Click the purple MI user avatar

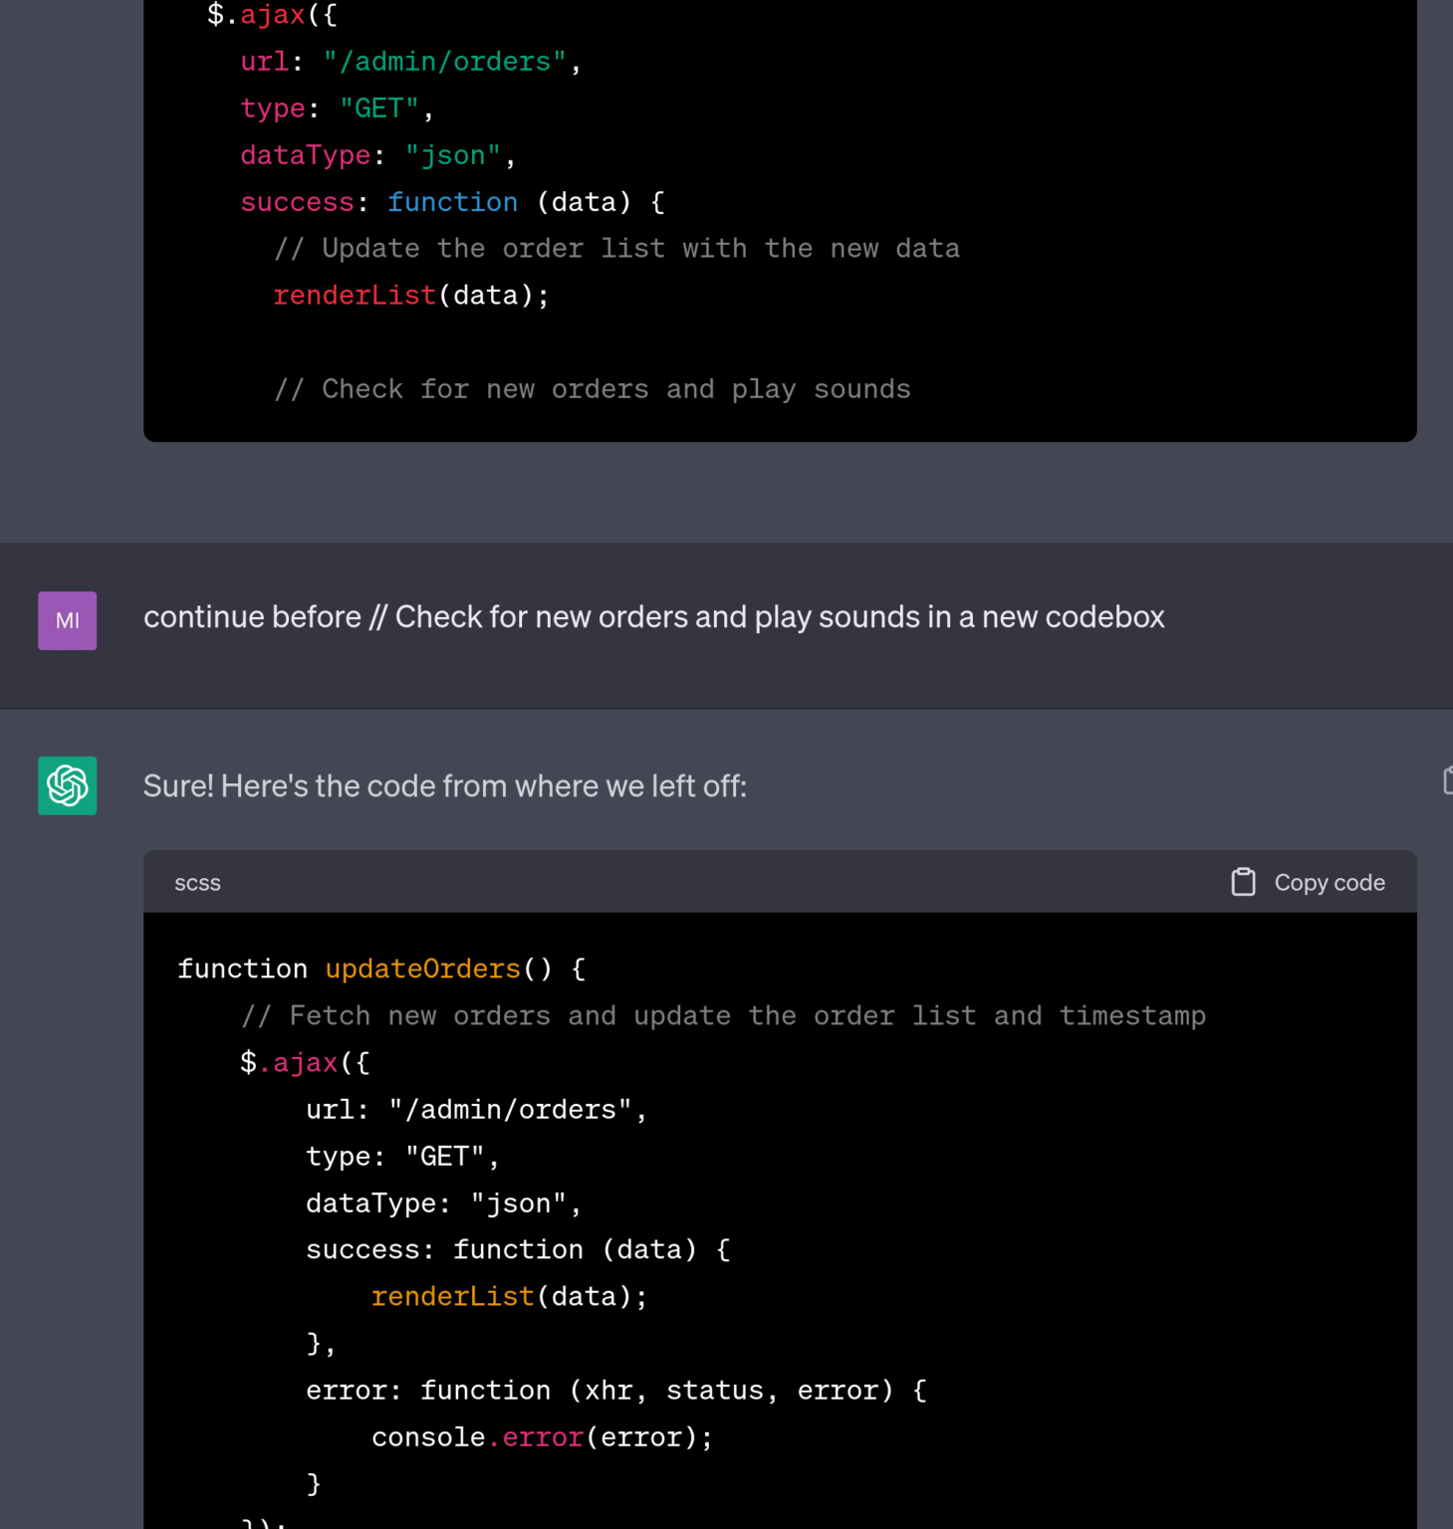[66, 620]
